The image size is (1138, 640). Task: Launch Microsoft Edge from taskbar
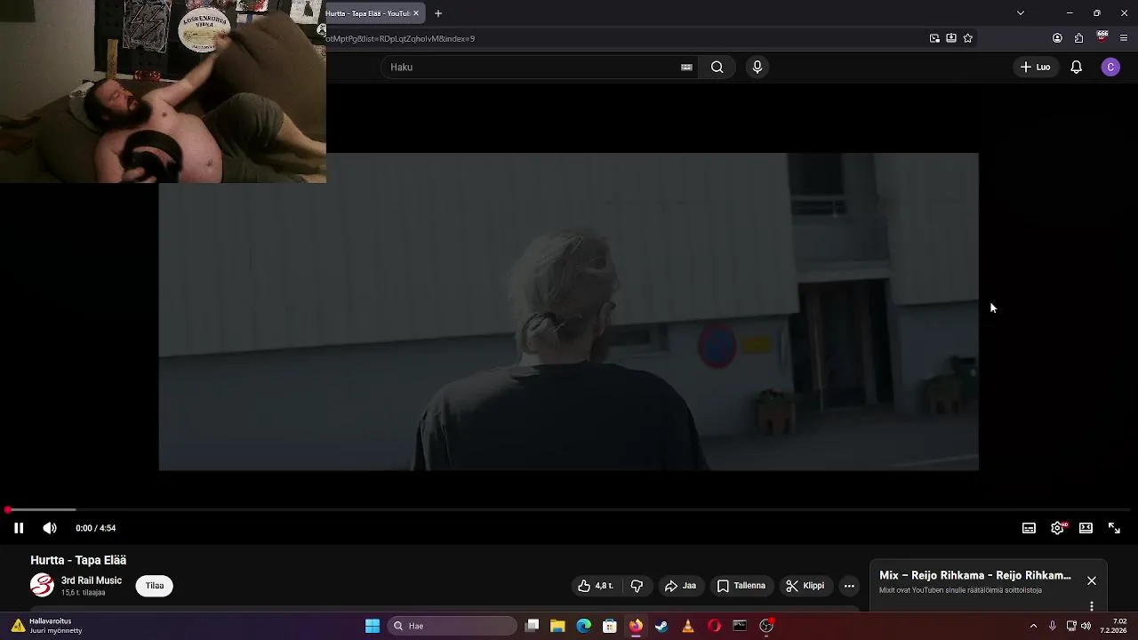pyautogui.click(x=584, y=626)
